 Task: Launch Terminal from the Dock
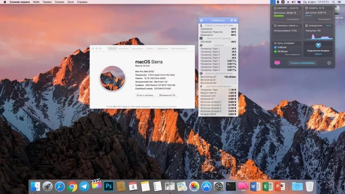click(231, 187)
